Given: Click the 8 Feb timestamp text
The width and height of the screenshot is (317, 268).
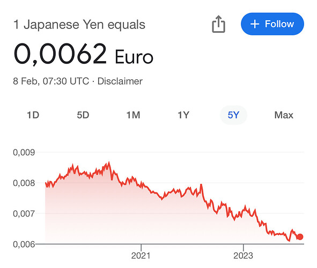Looking at the screenshot, I should [51, 81].
